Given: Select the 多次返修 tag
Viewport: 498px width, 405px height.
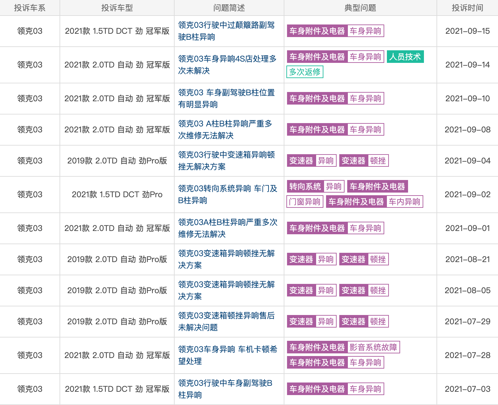Looking at the screenshot, I should pos(305,71).
